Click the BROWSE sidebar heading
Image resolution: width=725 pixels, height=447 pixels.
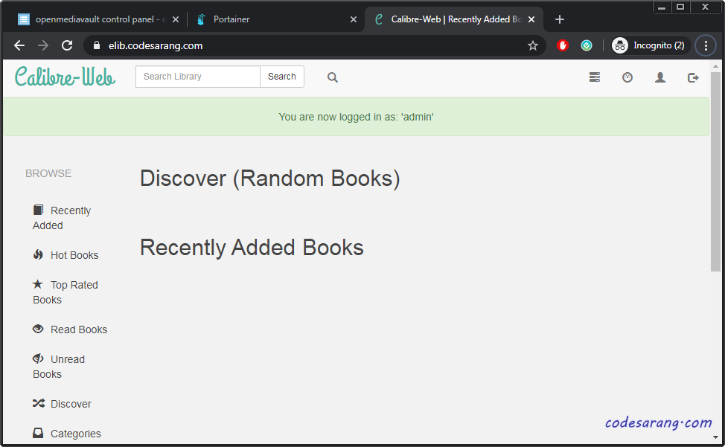click(48, 173)
